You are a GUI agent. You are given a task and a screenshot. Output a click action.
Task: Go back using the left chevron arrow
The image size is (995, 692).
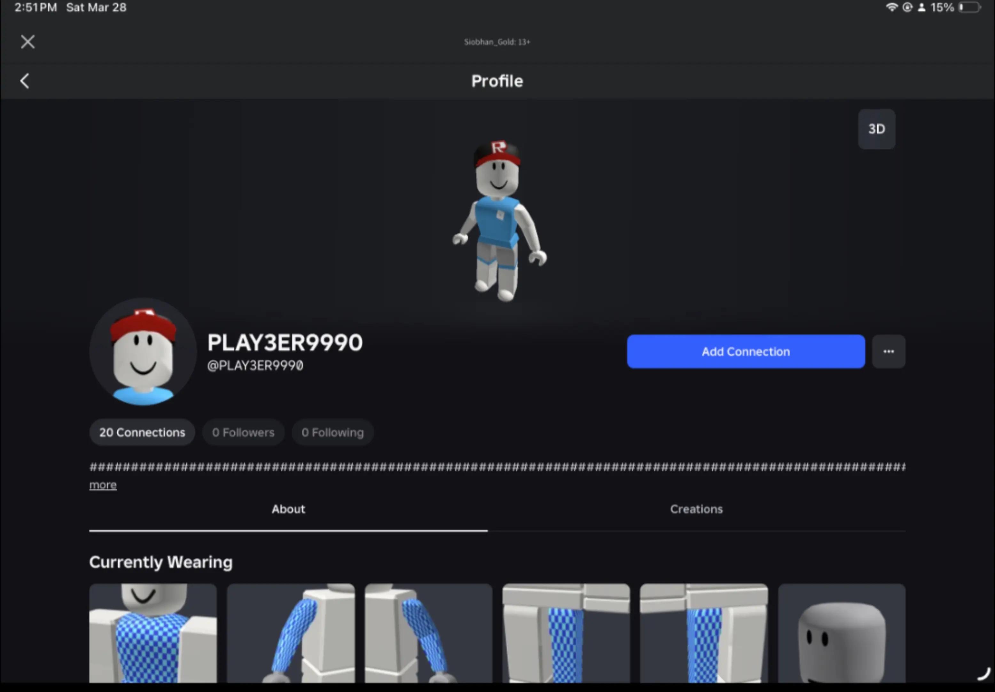click(x=25, y=81)
